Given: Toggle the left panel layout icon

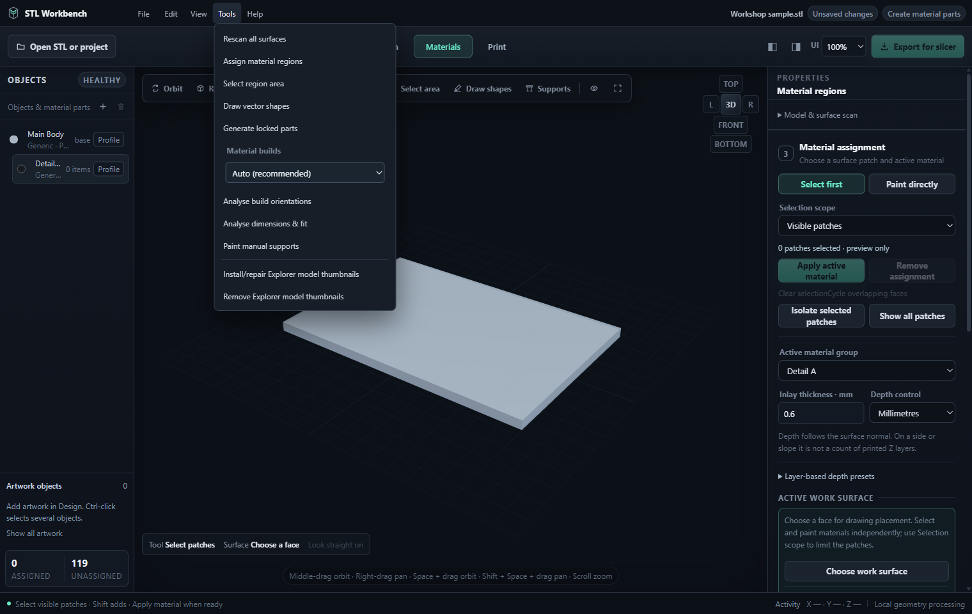Looking at the screenshot, I should click(x=772, y=47).
